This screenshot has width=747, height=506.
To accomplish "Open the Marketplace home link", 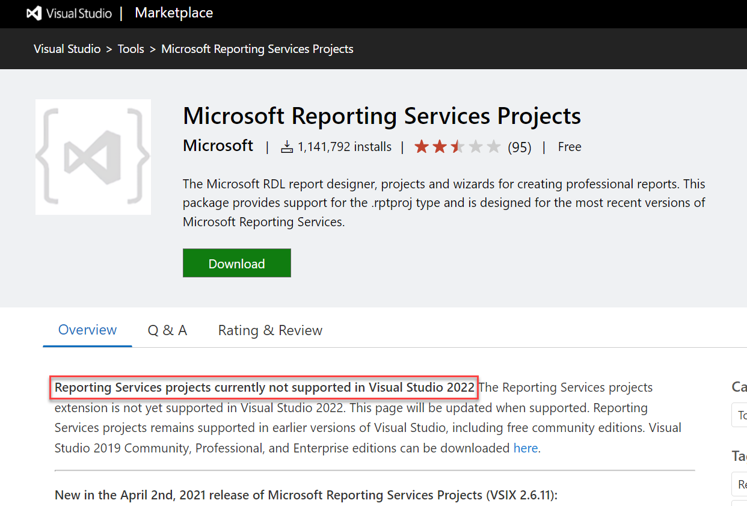I will [174, 13].
